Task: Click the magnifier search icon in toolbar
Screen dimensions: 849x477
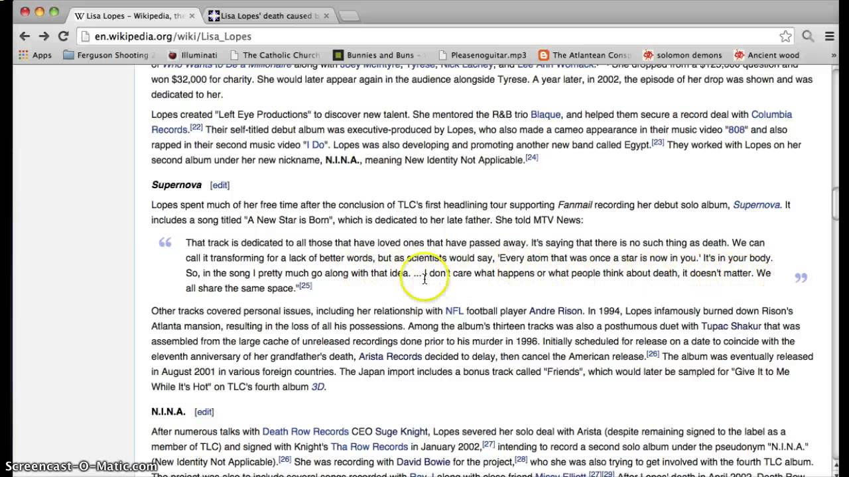Action: click(x=808, y=36)
